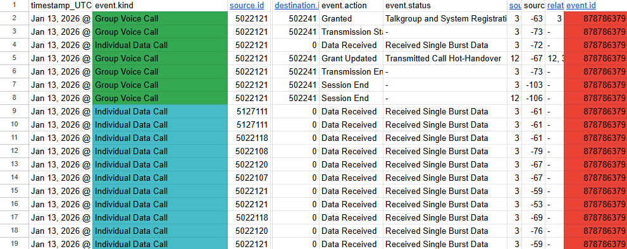627x249 pixels.
Task: Select Individual Data Call cell in row 14
Action: [160, 178]
